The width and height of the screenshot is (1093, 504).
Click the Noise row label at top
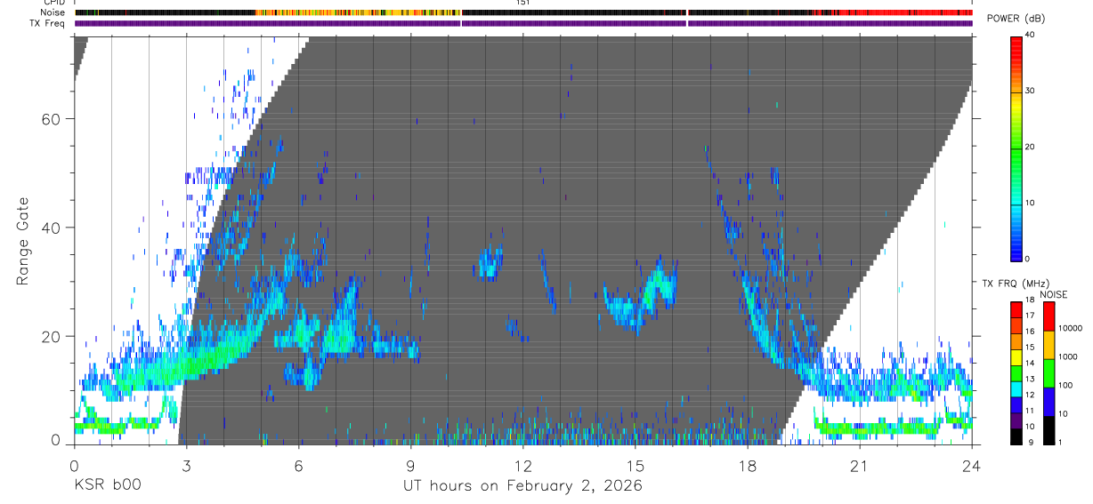click(x=54, y=12)
